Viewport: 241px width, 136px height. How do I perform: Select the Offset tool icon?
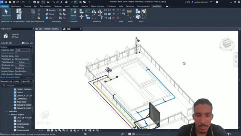(88, 11)
